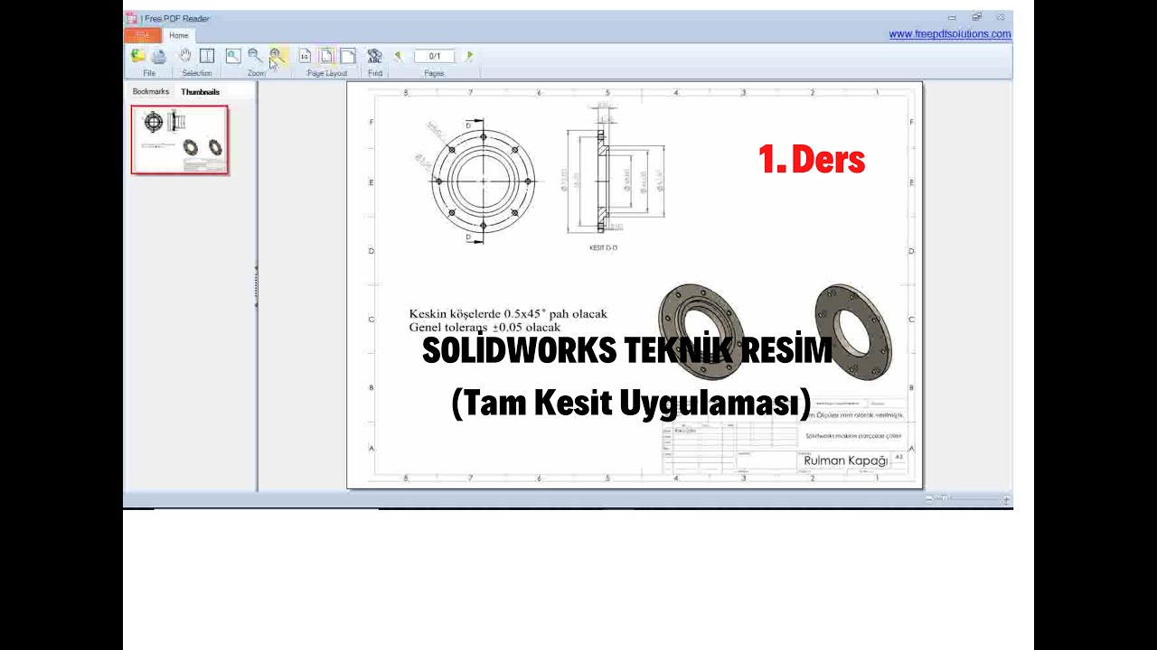1157x650 pixels.
Task: Go to the next page arrow
Action: [x=468, y=56]
